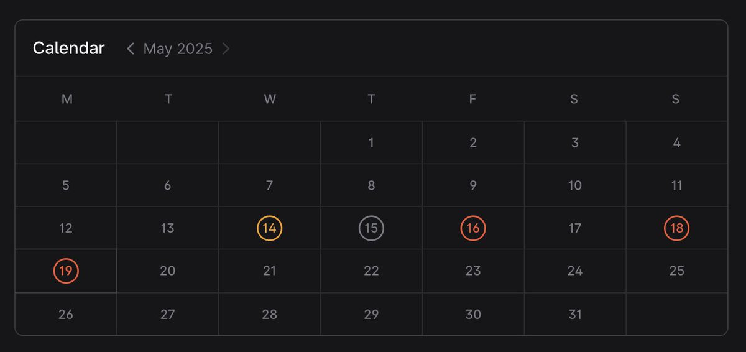The image size is (746, 352).
Task: Select May 1 in the calendar
Action: (x=371, y=142)
